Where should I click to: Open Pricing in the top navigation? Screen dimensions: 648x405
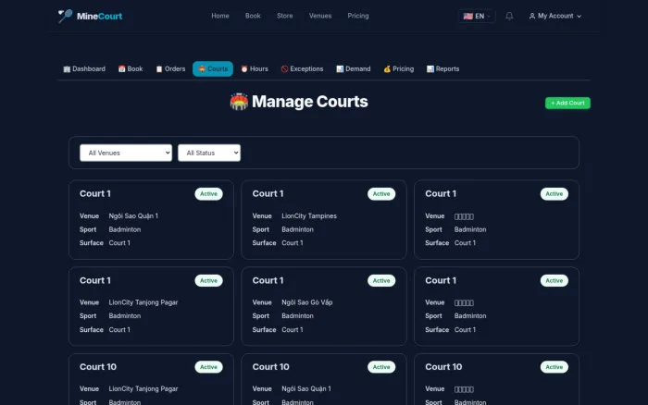coord(358,16)
